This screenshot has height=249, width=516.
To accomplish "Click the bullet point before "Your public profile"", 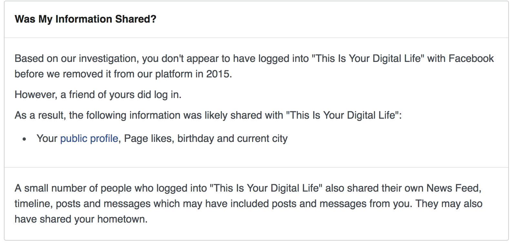I will [25, 139].
